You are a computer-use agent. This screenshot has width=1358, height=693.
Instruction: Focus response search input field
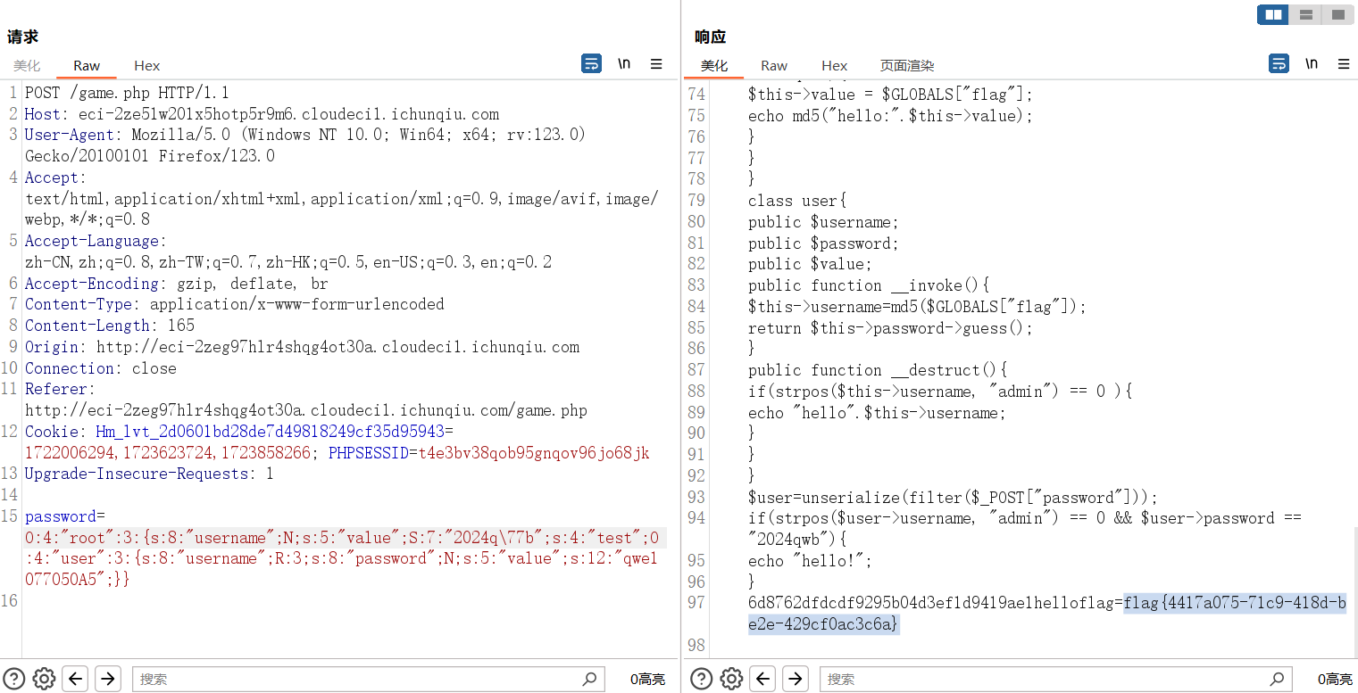(1056, 679)
